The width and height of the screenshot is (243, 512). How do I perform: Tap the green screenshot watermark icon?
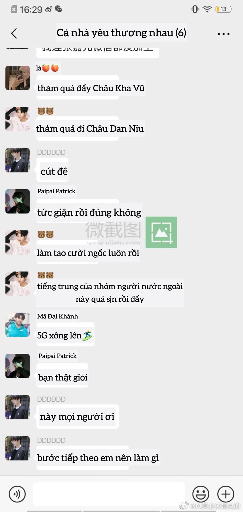click(161, 232)
